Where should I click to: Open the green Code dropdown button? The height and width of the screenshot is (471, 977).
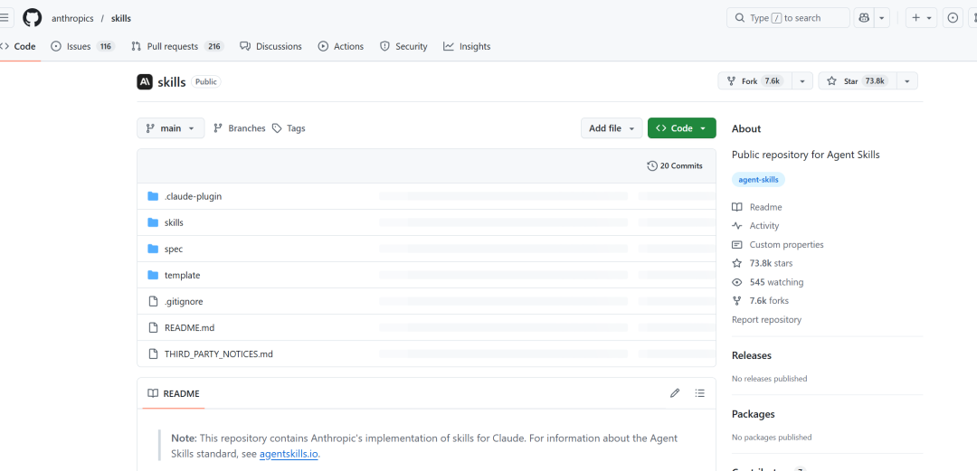click(x=682, y=128)
